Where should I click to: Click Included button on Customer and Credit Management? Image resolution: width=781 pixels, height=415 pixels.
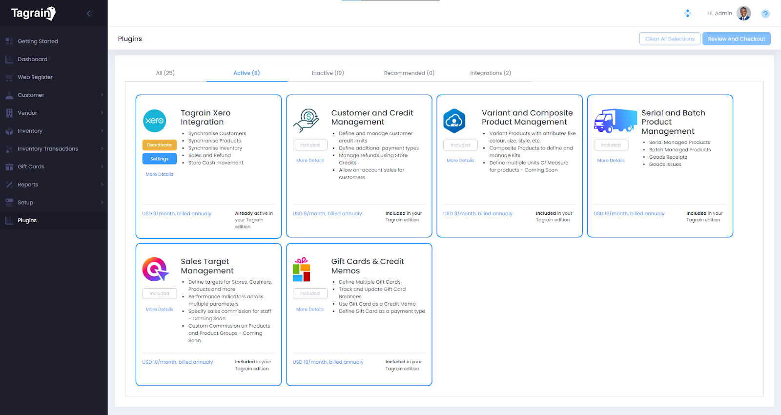point(310,145)
